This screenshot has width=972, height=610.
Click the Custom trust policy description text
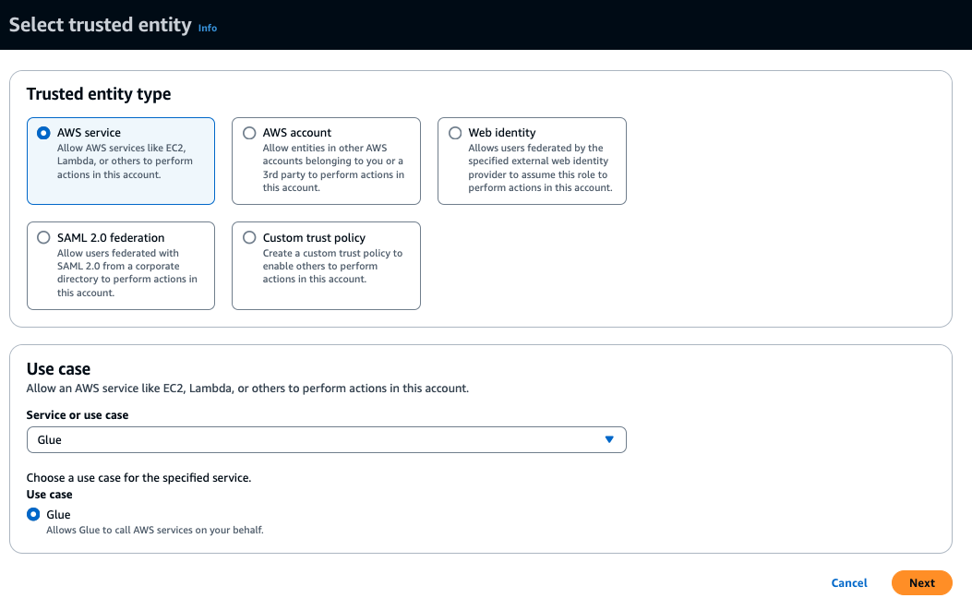[332, 266]
